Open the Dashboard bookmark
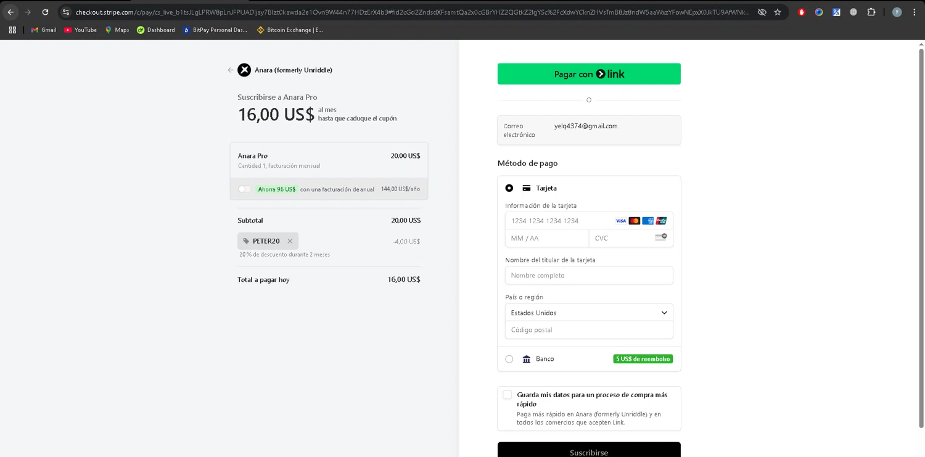The width and height of the screenshot is (925, 457). [x=156, y=30]
